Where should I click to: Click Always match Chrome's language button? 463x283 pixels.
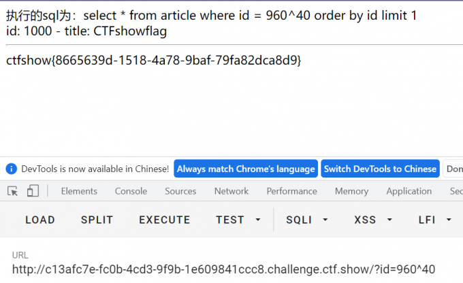[246, 169]
